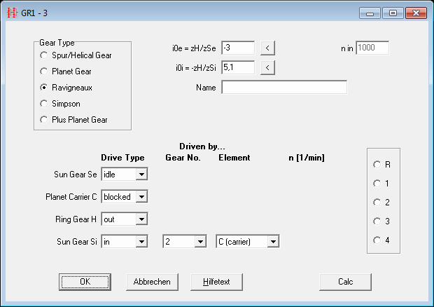
Task: Expand the Gear No. dropdown showing 2
Action: [x=200, y=242]
